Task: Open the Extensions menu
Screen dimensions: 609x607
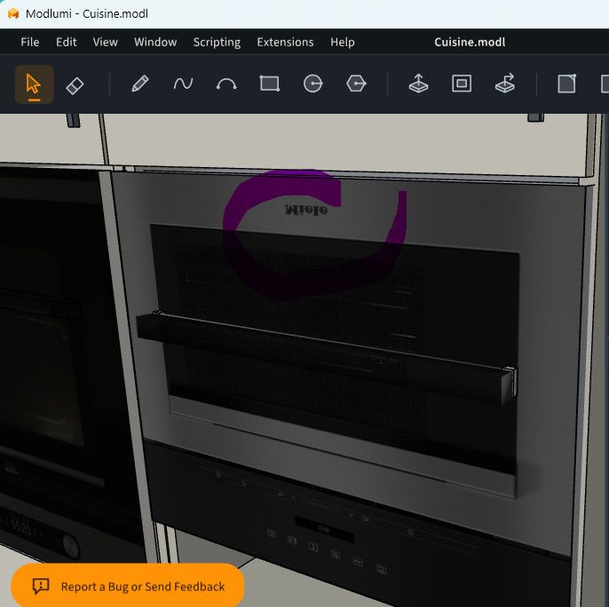Action: (285, 42)
